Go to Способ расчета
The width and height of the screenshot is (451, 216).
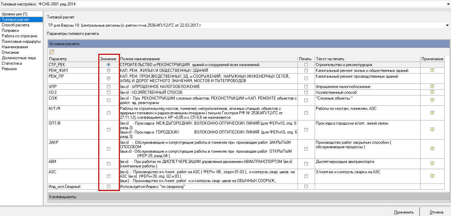[x=15, y=25]
